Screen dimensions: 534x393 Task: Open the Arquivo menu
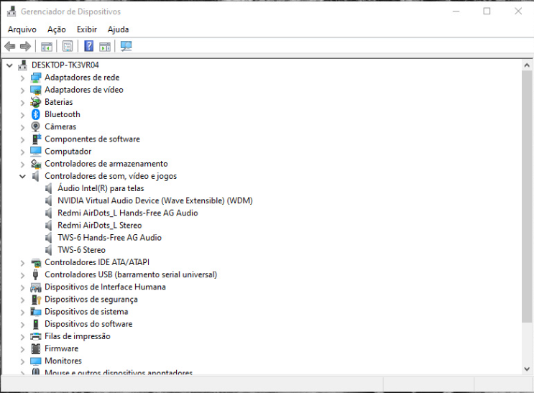click(22, 29)
